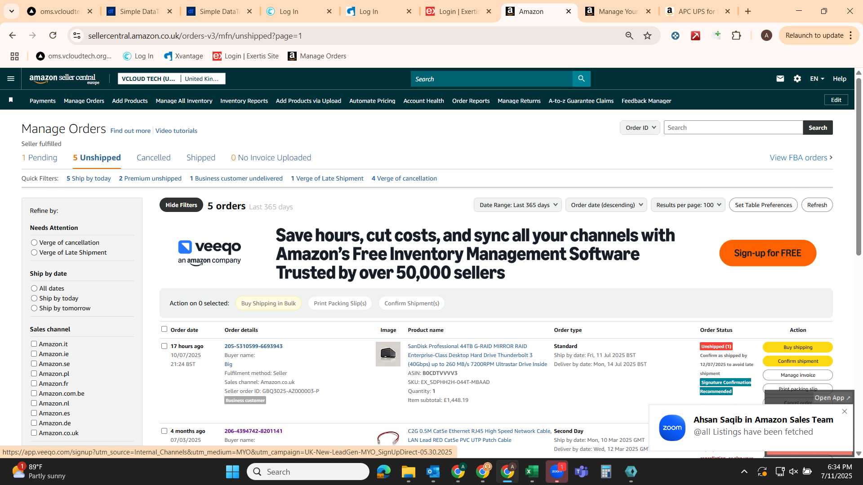Screen dimensions: 863x485
Task: Click into the Order ID search field
Action: pyautogui.click(x=733, y=128)
